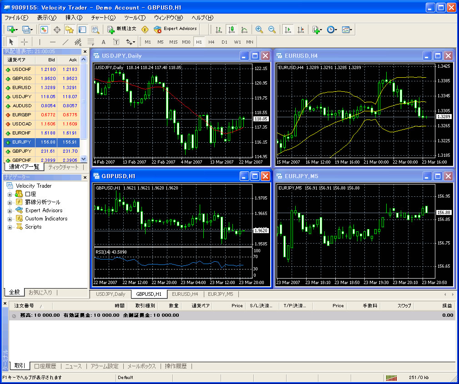Switch to the EURUSD,H4 chart tab

(185, 294)
